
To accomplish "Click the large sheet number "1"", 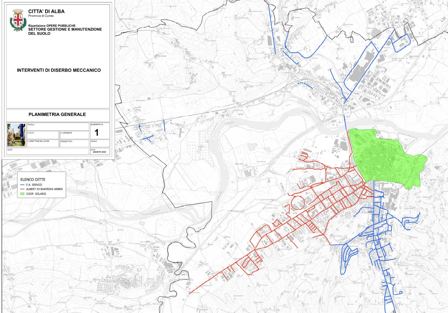I will pyautogui.click(x=96, y=132).
